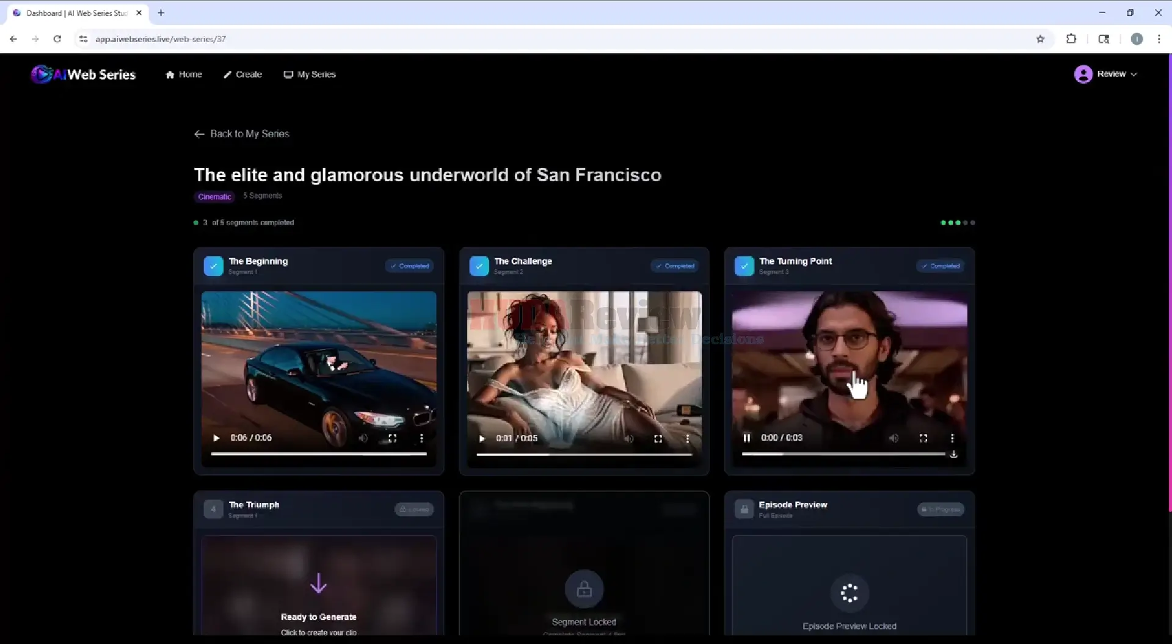The height and width of the screenshot is (644, 1172).
Task: Click the Ready to Generate text
Action: 318,617
